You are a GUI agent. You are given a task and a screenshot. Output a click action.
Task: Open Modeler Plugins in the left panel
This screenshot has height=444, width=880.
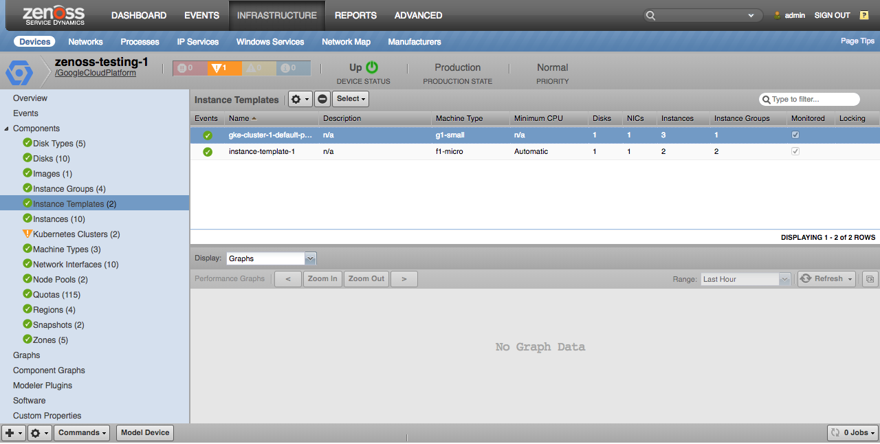[x=43, y=386]
